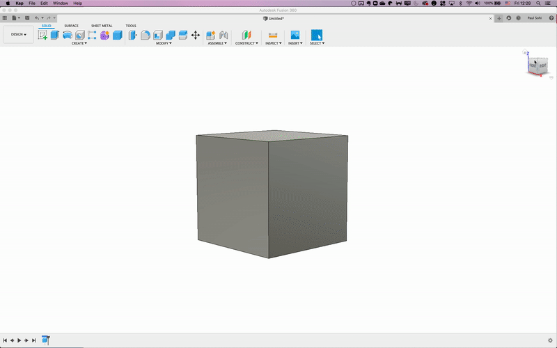
Task: Select the Measure tool
Action: (273, 35)
